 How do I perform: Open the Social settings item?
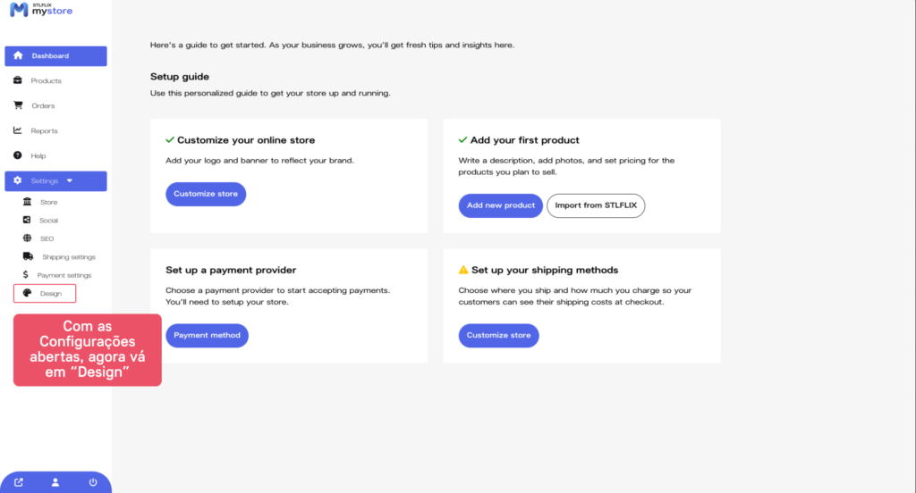click(x=48, y=220)
